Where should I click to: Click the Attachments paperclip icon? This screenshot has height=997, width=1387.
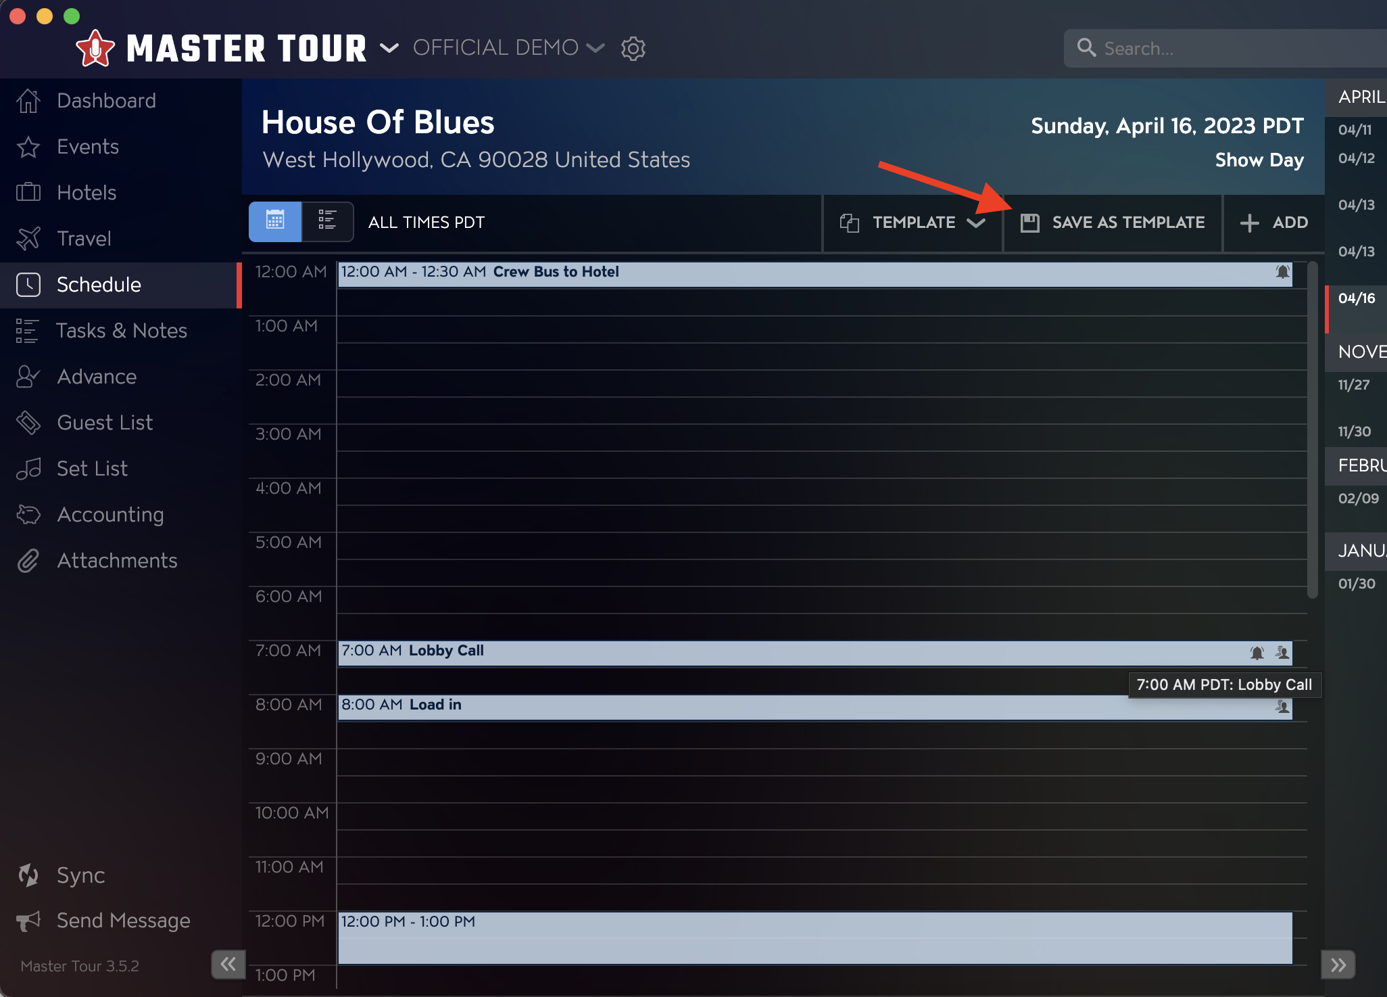coord(28,561)
